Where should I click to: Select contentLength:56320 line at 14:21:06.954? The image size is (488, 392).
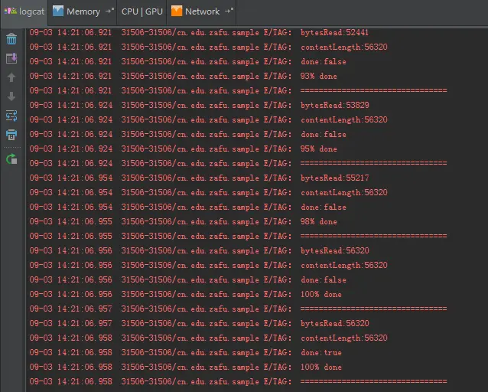209,193
